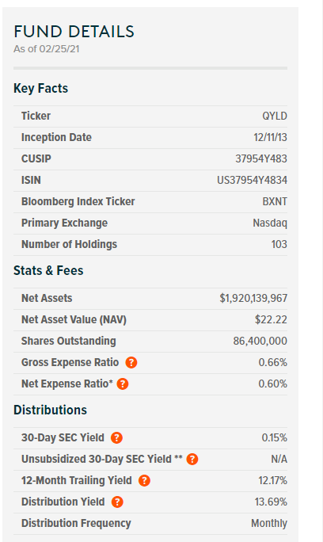Select the Key Facts section heading
The height and width of the screenshot is (542, 323).
pyautogui.click(x=40, y=89)
